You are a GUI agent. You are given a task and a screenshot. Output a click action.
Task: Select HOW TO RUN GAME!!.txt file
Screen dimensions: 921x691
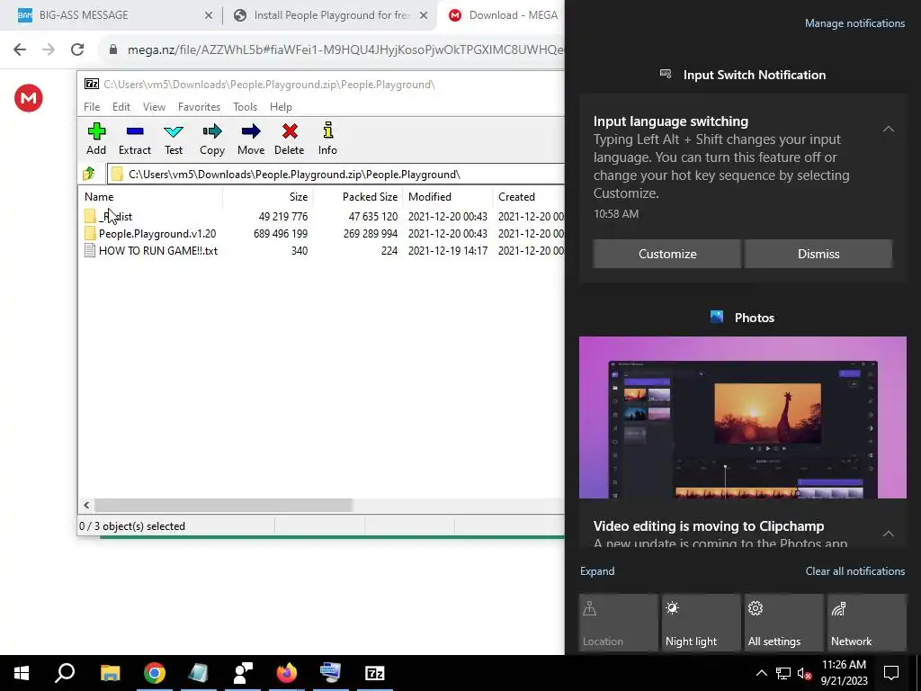click(321, 250)
